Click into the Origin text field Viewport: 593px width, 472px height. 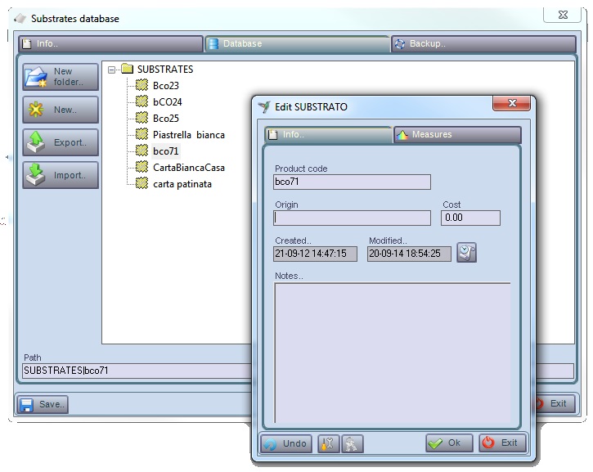(x=352, y=218)
